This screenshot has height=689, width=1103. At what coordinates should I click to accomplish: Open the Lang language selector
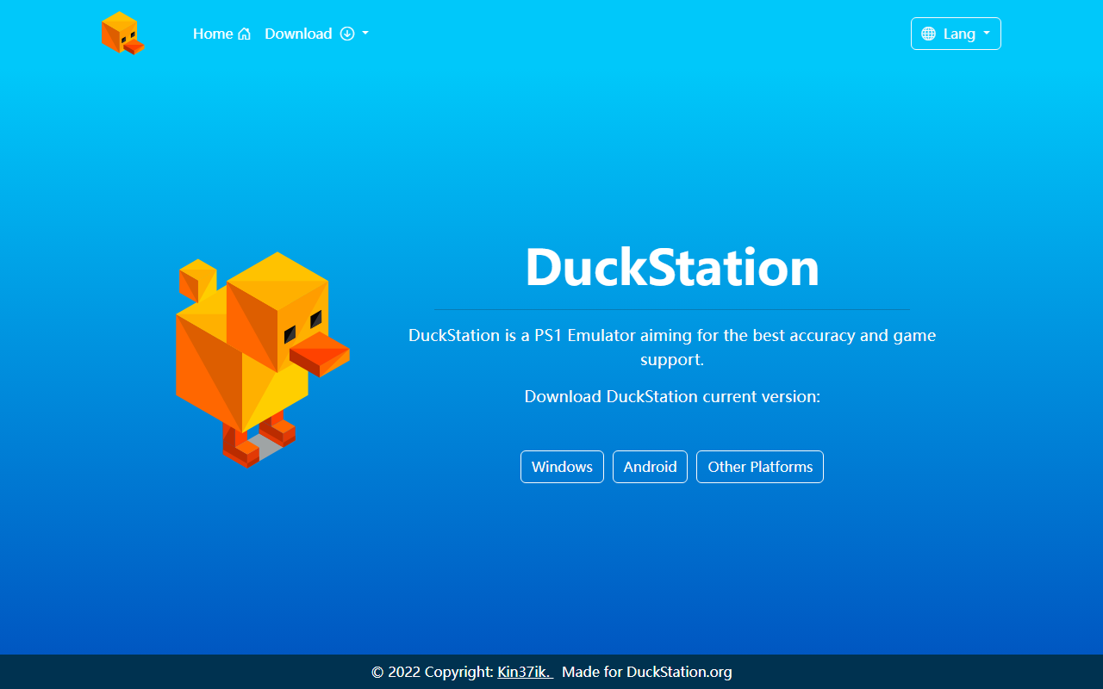tap(956, 34)
